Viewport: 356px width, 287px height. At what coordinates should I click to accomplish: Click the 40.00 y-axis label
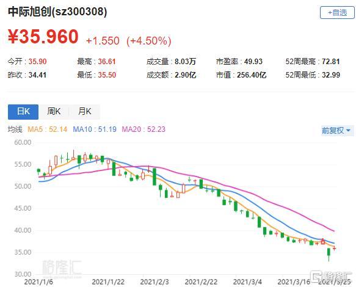pyautogui.click(x=23, y=230)
